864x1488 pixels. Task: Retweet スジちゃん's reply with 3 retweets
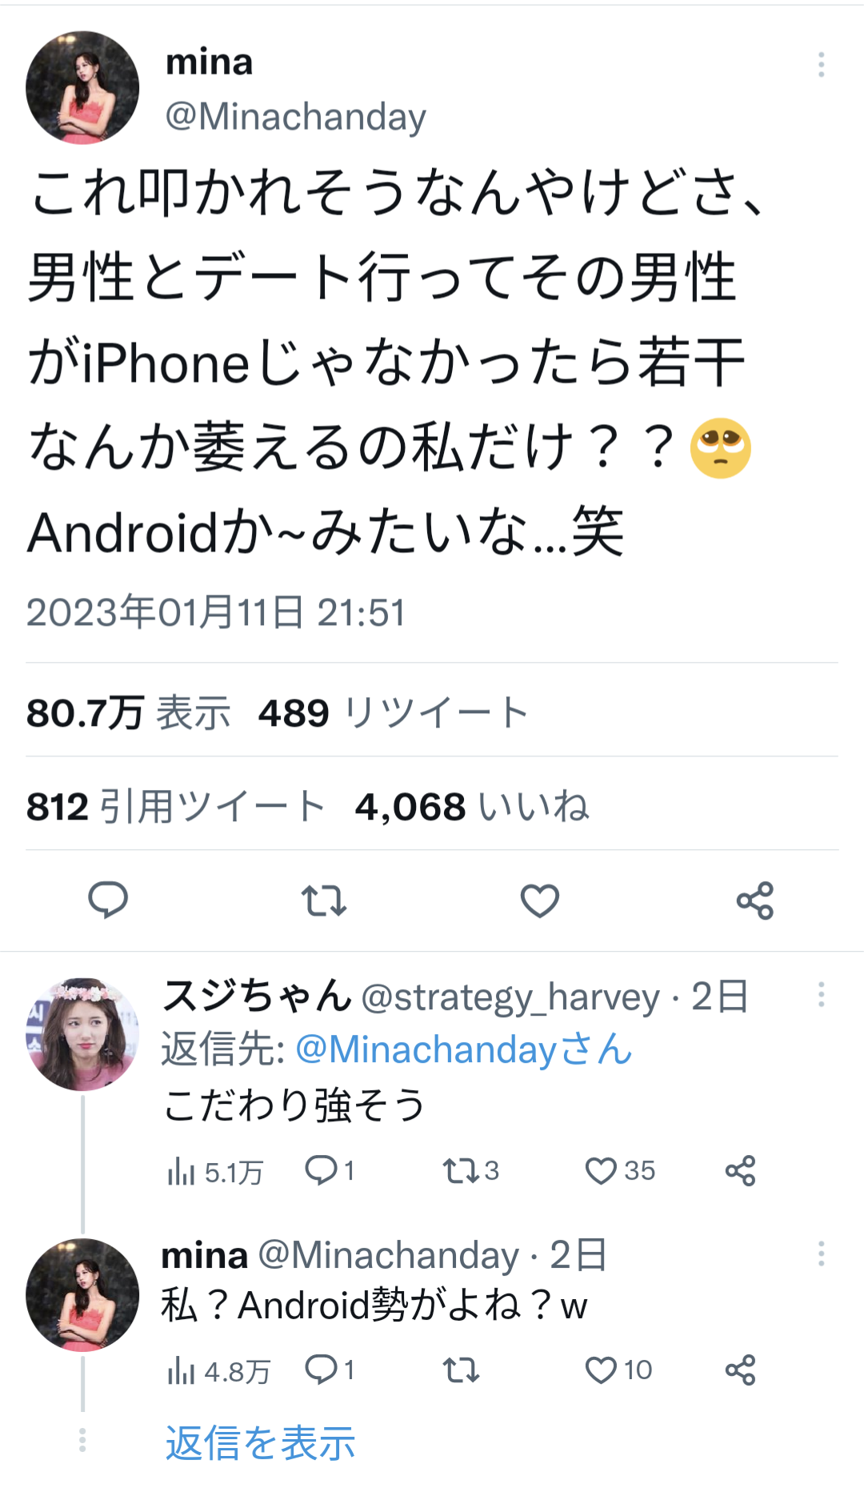pos(471,1171)
